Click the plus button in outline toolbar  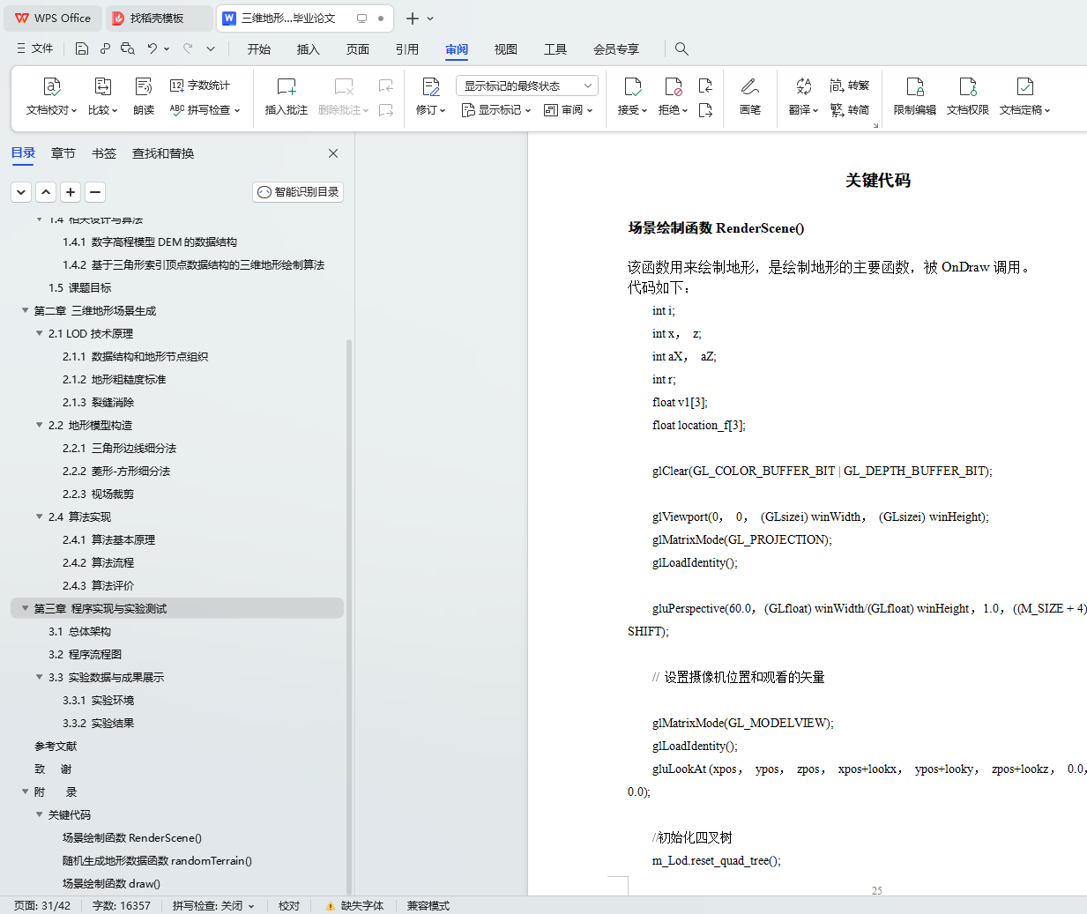71,191
